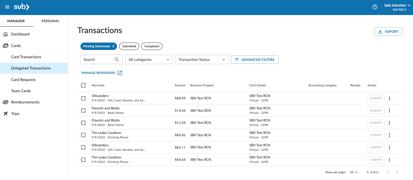
Task: Click the Card Details column header
Action: point(257,85)
